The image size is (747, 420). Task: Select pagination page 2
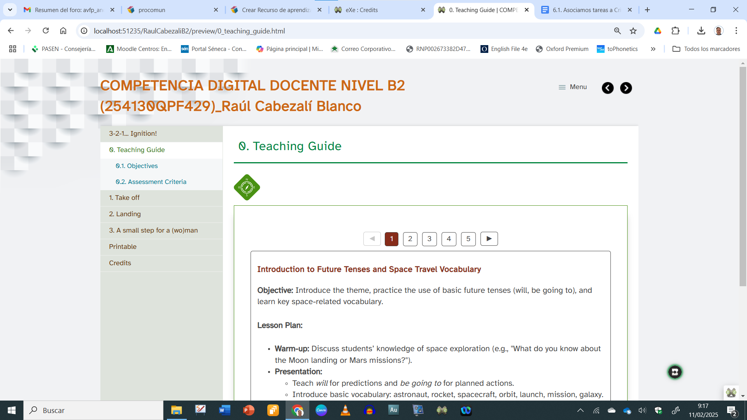[x=410, y=239]
